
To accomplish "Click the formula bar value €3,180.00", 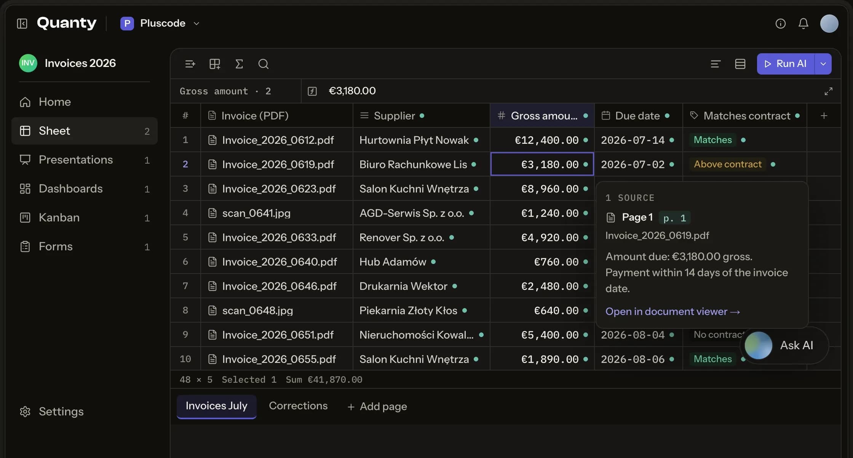I will [x=352, y=91].
